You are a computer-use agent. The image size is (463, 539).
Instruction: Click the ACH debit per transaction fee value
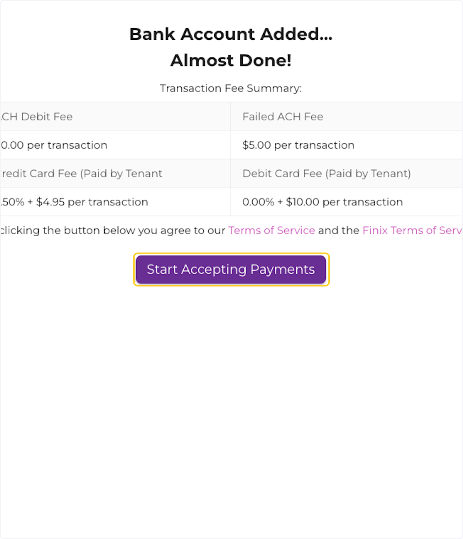53,145
